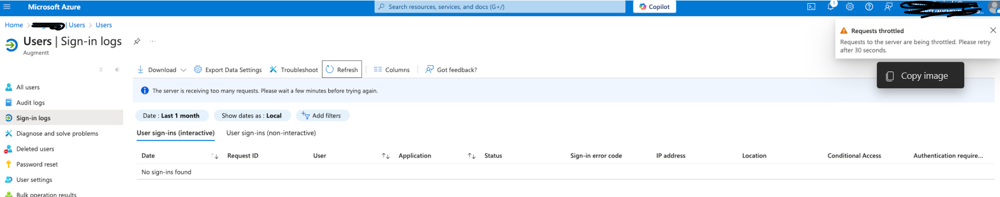The image size is (1000, 197).
Task: Launch Copilot from the header
Action: (654, 7)
